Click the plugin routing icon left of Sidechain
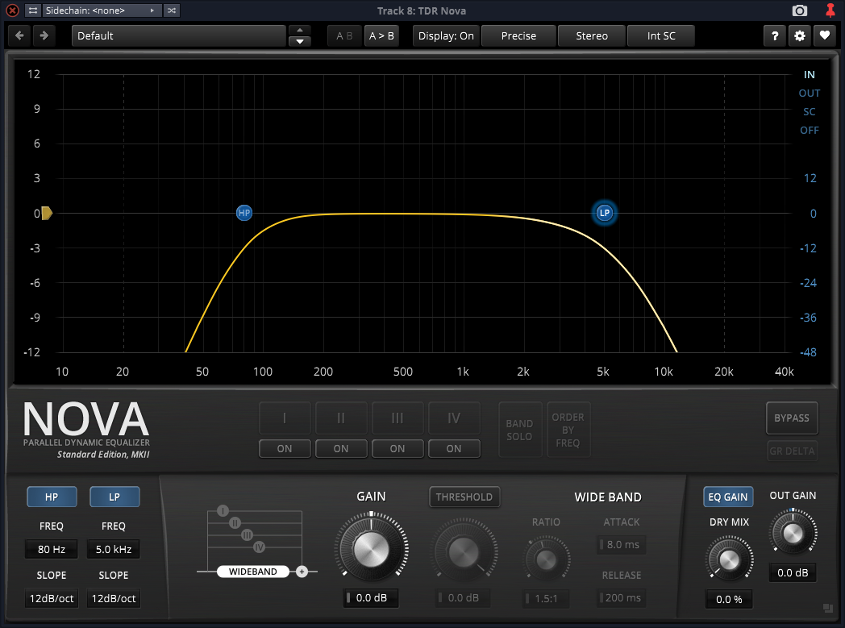The image size is (845, 628). coord(33,10)
